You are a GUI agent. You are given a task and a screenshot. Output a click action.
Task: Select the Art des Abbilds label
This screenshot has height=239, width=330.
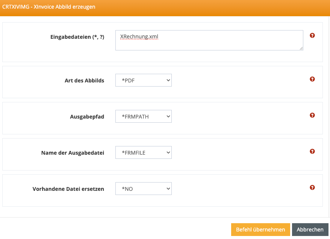(84, 81)
